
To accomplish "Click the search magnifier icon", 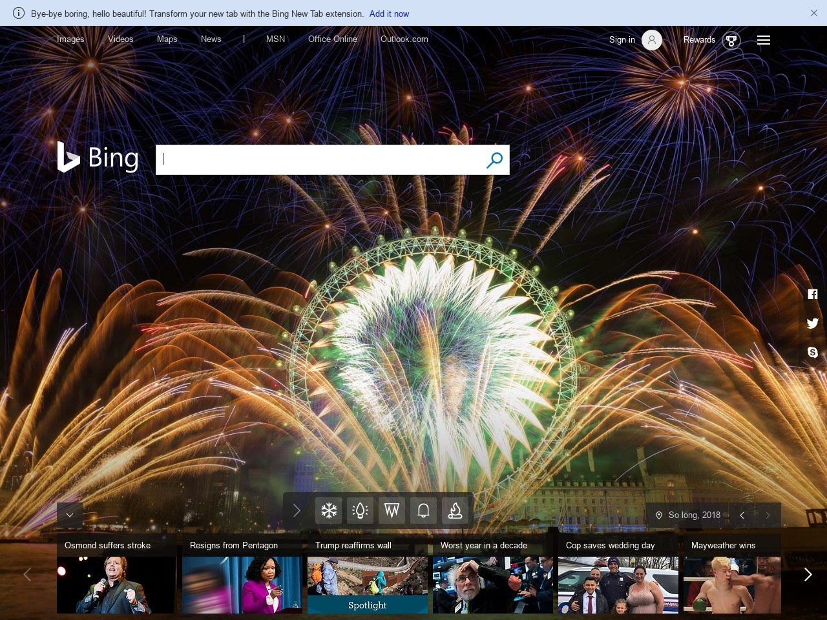I will 494,160.
